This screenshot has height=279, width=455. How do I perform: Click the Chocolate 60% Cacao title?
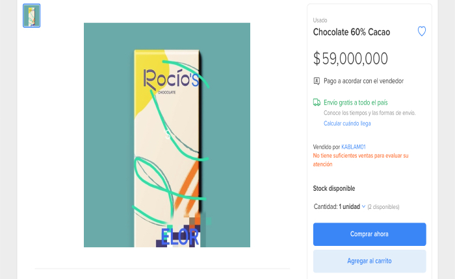click(352, 32)
